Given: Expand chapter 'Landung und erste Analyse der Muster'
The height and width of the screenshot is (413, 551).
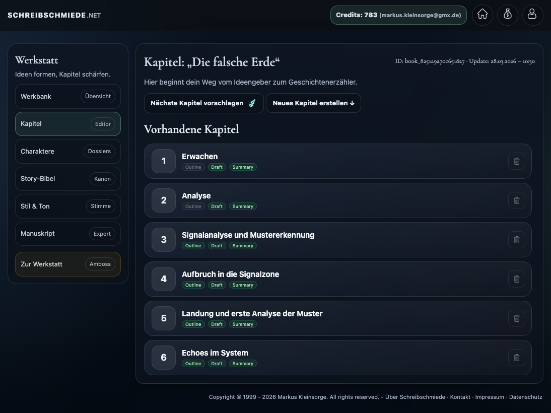Looking at the screenshot, I should pos(252,313).
